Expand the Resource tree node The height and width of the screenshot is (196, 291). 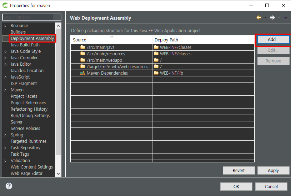6,26
